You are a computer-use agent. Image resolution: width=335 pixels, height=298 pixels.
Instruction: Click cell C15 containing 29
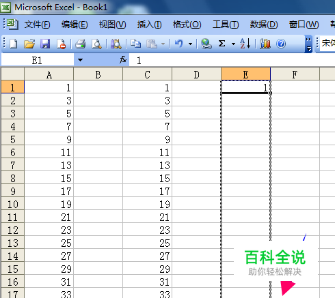coord(147,269)
